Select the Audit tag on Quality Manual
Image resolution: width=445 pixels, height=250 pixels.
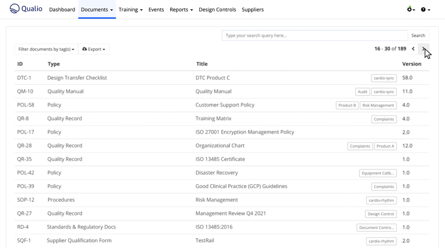pos(362,92)
